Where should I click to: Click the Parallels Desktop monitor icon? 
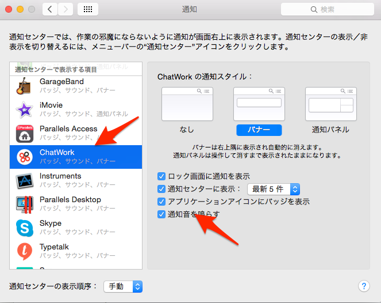tap(24, 204)
